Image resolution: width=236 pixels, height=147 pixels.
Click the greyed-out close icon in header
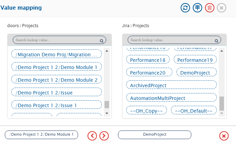tap(222, 8)
